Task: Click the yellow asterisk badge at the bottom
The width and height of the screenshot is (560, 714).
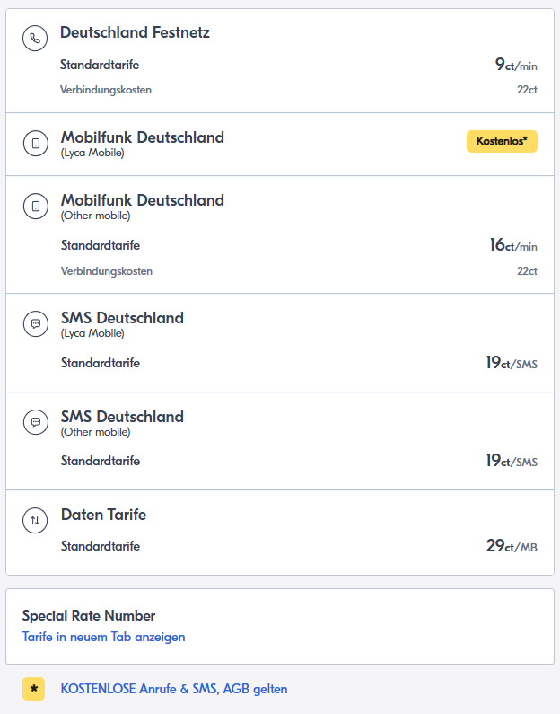Action: (x=34, y=689)
